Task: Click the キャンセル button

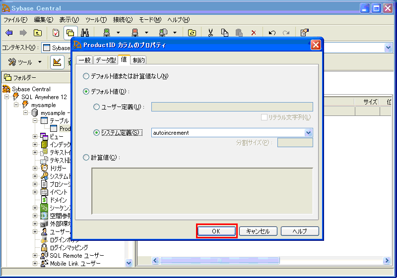Action: [258, 231]
